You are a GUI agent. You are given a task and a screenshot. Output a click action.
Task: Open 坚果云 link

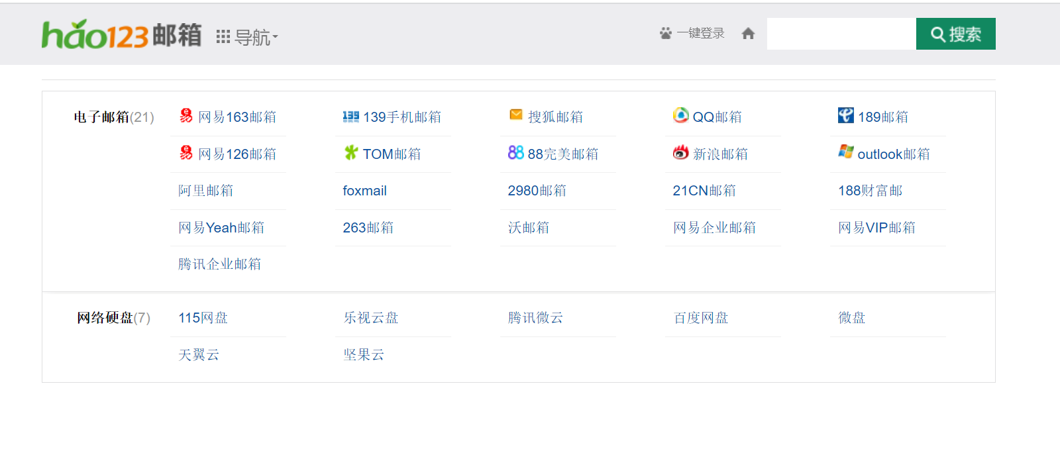pos(364,355)
